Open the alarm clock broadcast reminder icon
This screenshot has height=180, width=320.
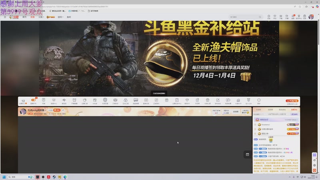tap(74, 100)
